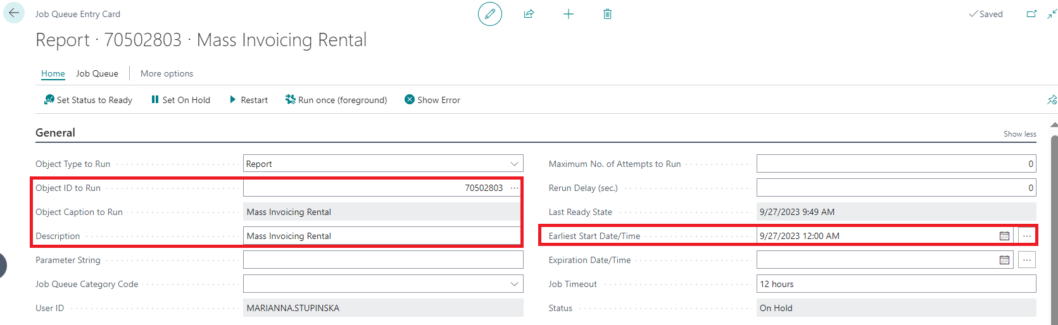
Task: Click the plus icon for new entry
Action: 569,14
